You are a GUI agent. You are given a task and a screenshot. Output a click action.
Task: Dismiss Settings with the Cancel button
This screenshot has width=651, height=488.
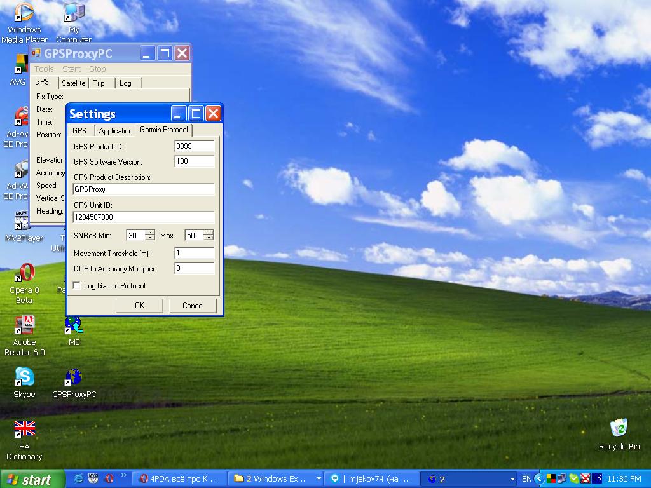(193, 306)
